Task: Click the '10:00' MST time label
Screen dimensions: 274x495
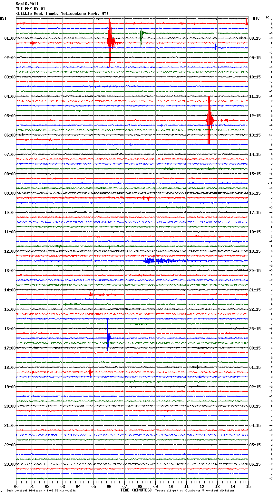Action: click(10, 213)
